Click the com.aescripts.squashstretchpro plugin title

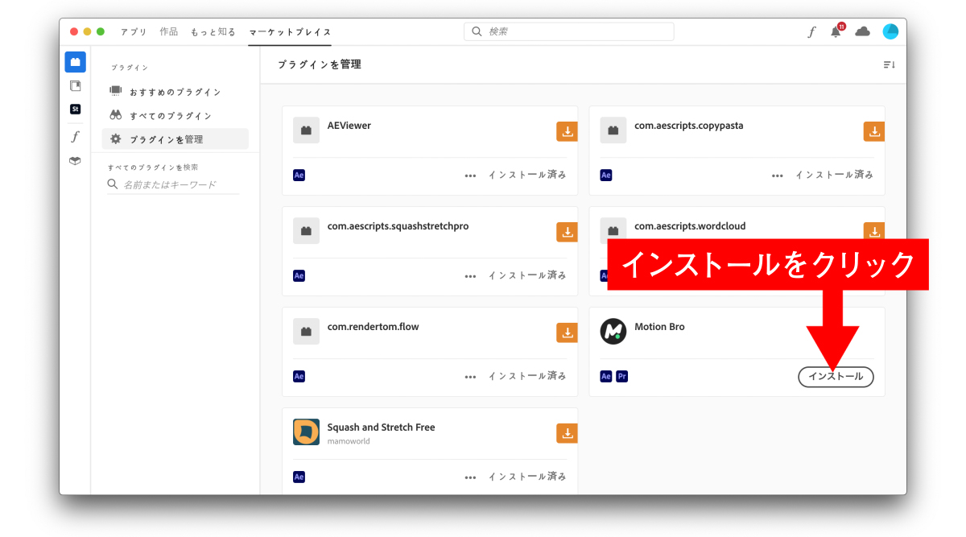pyautogui.click(x=398, y=226)
